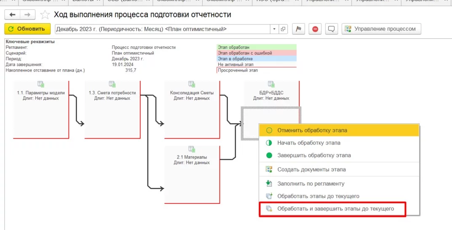
Task: Select Начать обработку этапа
Action: tap(339, 143)
